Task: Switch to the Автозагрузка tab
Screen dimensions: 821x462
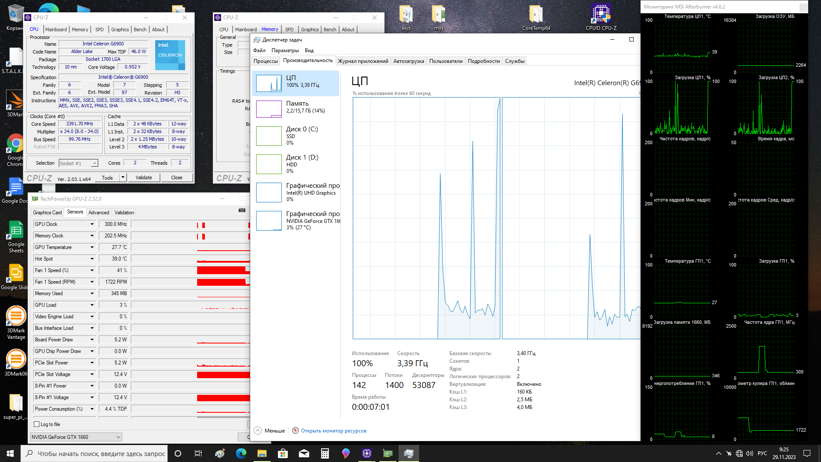Action: 408,61
